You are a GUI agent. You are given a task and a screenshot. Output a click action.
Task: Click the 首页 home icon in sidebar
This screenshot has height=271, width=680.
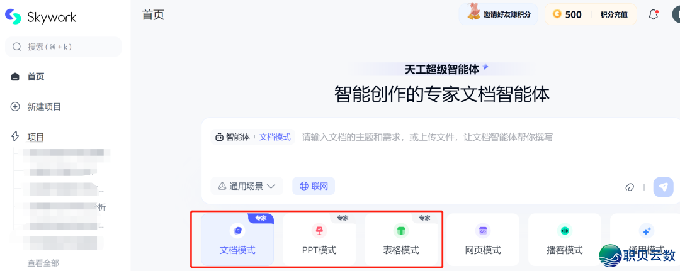[x=15, y=77]
